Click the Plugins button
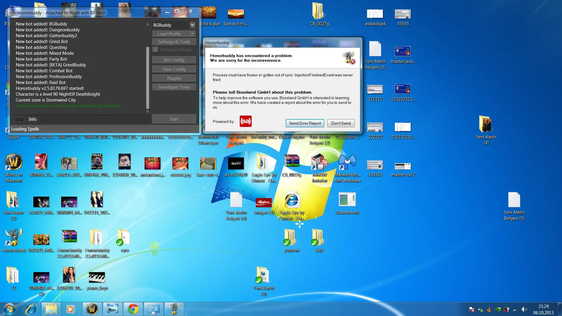The width and height of the screenshot is (562, 316). coord(174,78)
